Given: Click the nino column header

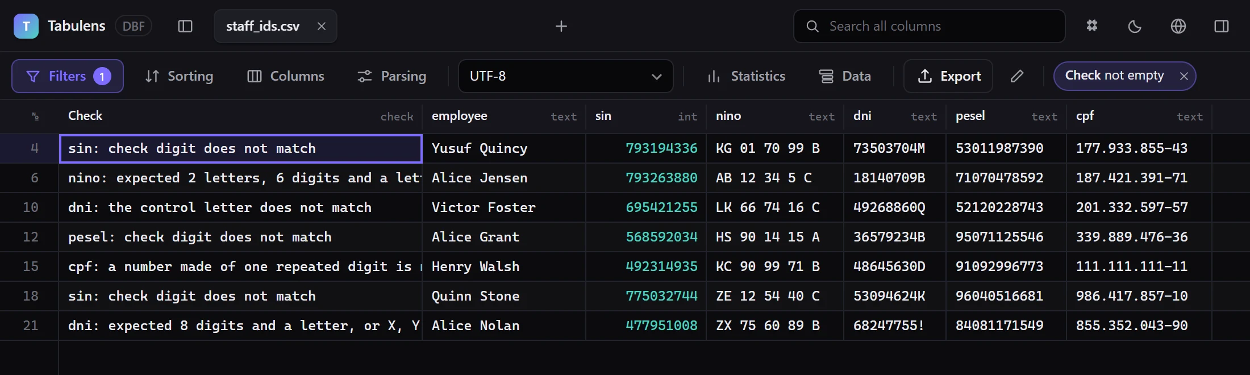Looking at the screenshot, I should pyautogui.click(x=775, y=116).
